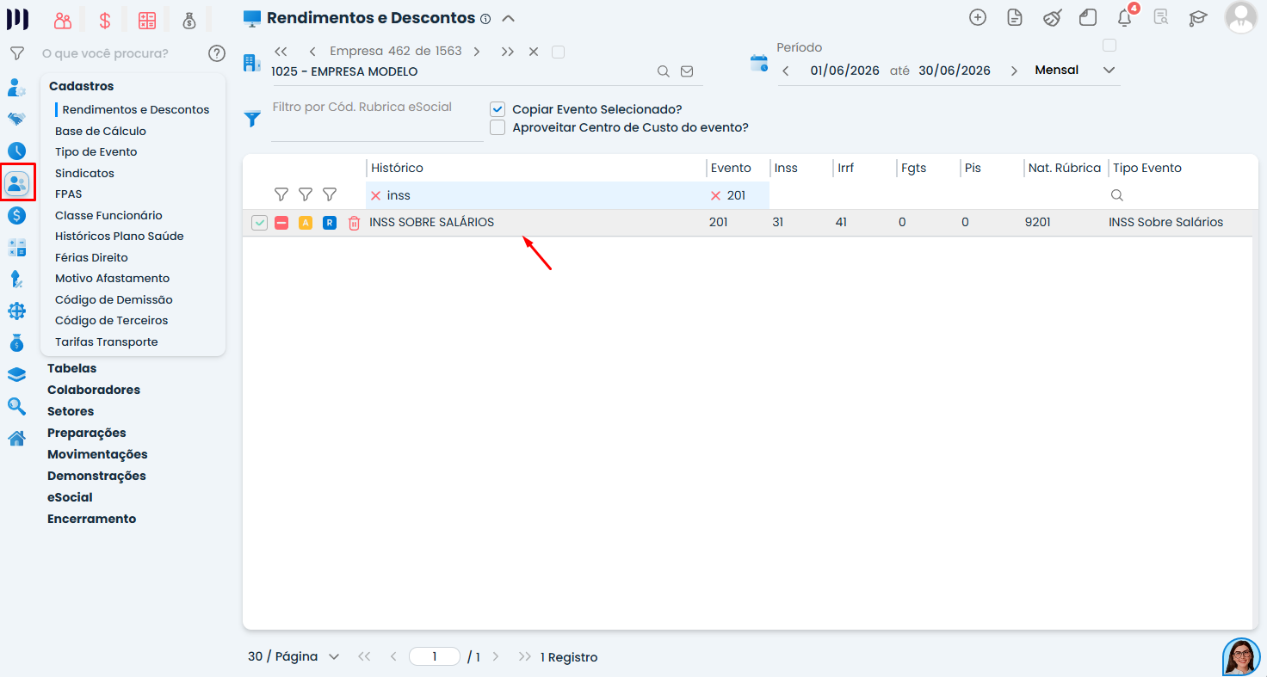Toggle the green check on INSS SOBRE SALÁRIOS row

(259, 223)
